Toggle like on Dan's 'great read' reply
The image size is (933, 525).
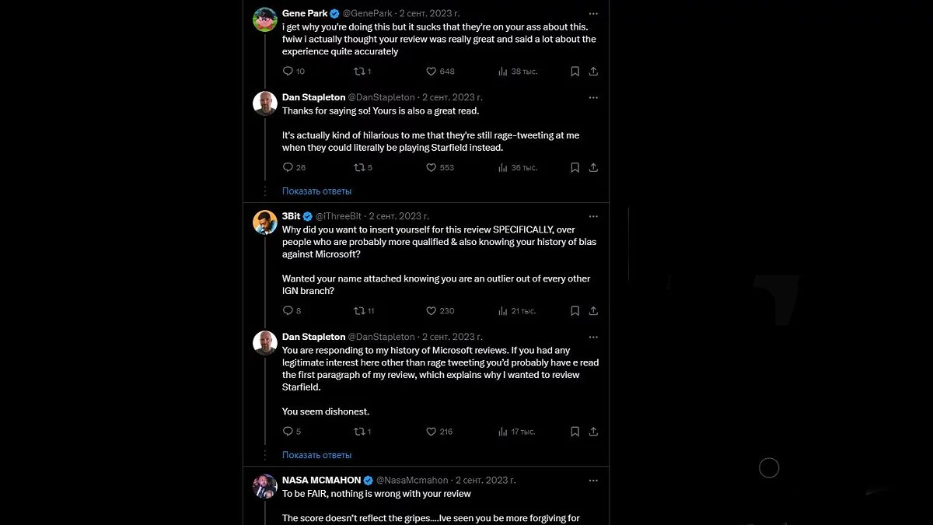click(432, 167)
